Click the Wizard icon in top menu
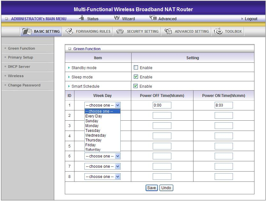The image size is (266, 201). pos(117,18)
